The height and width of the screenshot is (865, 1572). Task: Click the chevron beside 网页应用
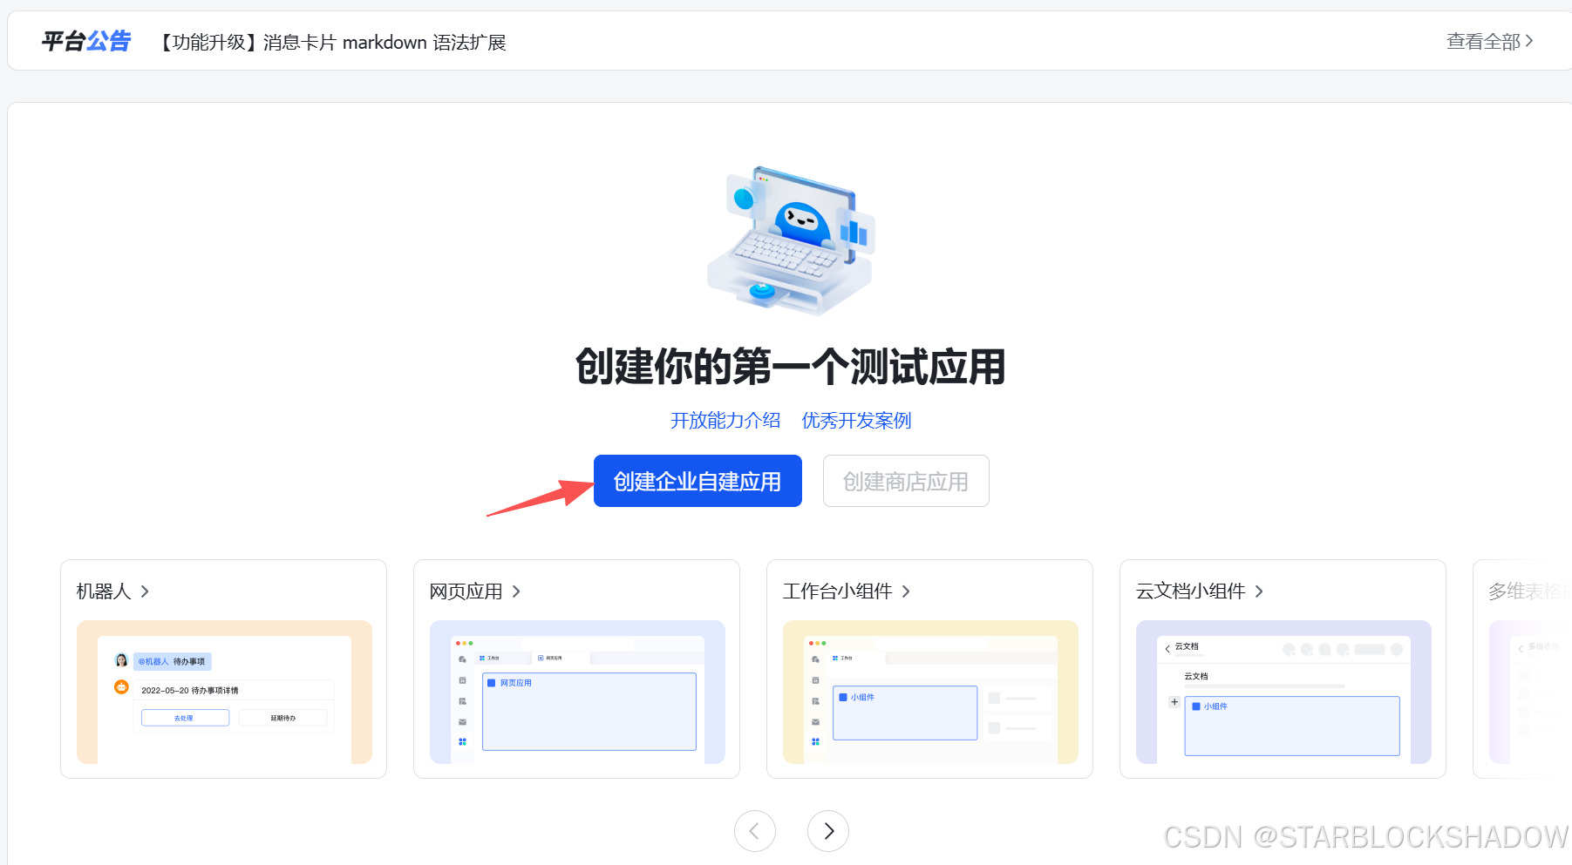[518, 591]
